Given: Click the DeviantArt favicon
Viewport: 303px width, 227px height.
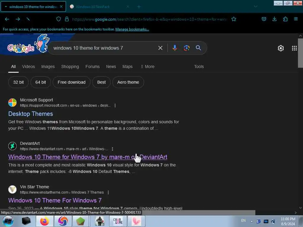Looking at the screenshot, I should pyautogui.click(x=12, y=146).
